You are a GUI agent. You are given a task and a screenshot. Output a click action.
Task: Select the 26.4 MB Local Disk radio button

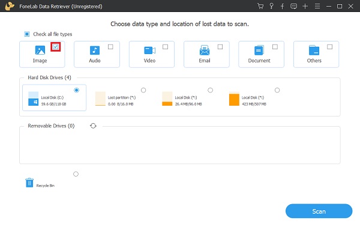(x=211, y=90)
